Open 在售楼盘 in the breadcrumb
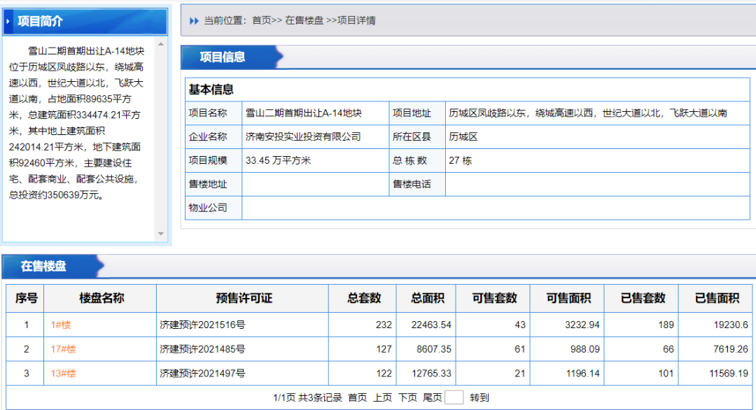756x410 pixels. (x=304, y=20)
